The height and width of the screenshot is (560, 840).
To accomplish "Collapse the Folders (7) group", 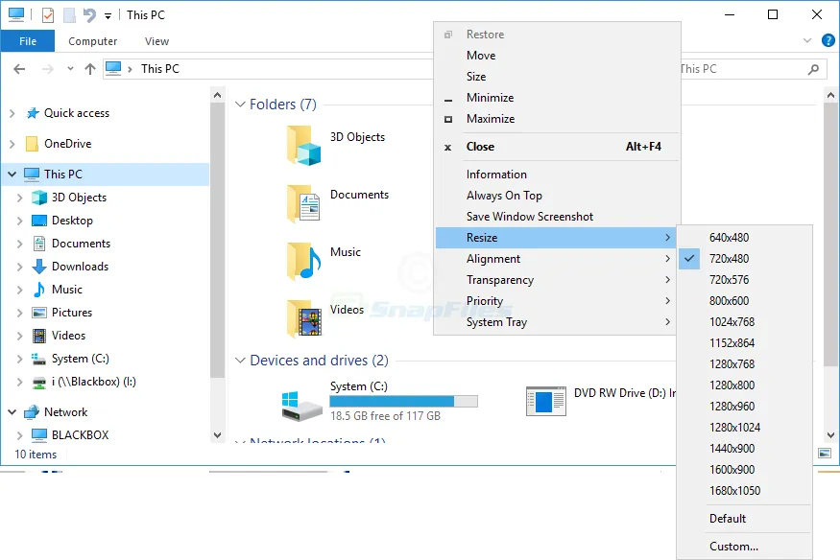I will 240,105.
